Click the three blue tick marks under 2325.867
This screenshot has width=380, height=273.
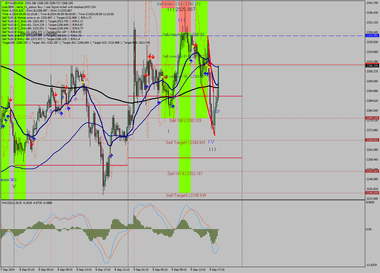point(181,20)
